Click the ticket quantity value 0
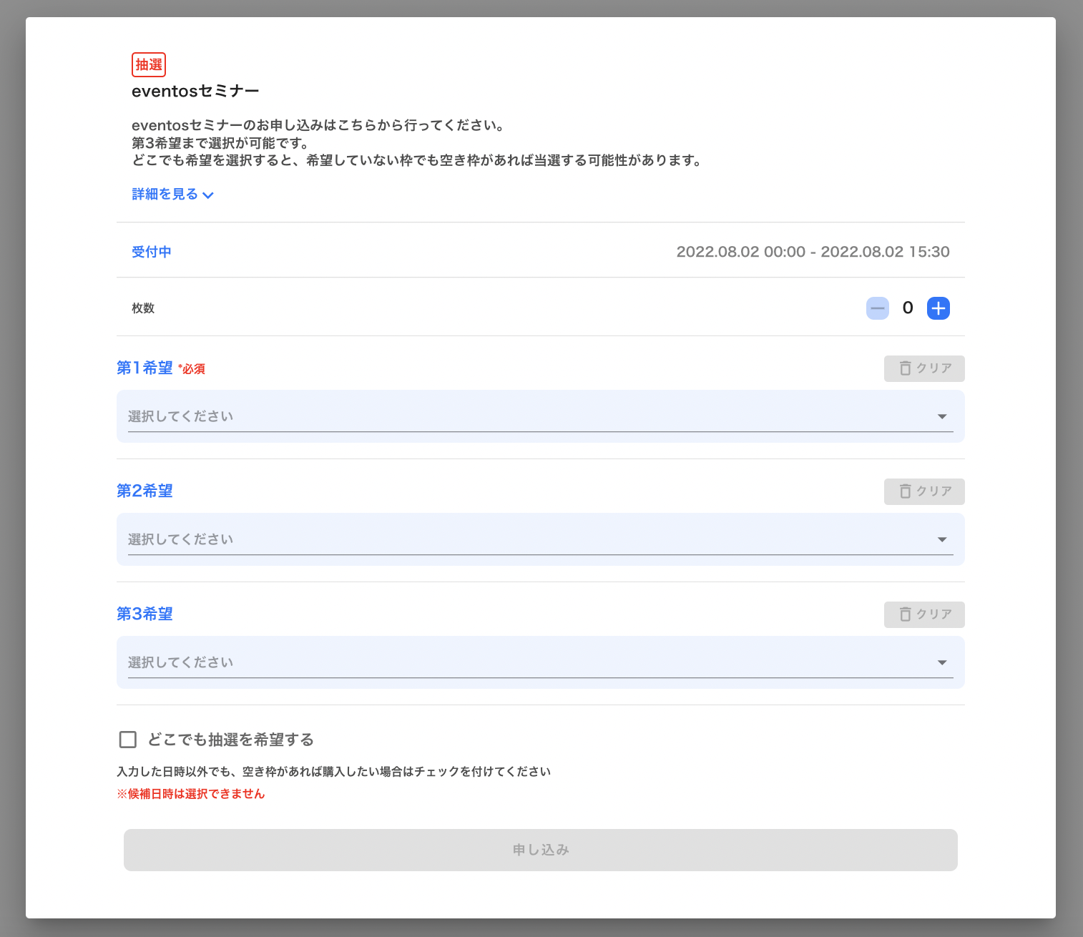Viewport: 1083px width, 937px height. [908, 308]
